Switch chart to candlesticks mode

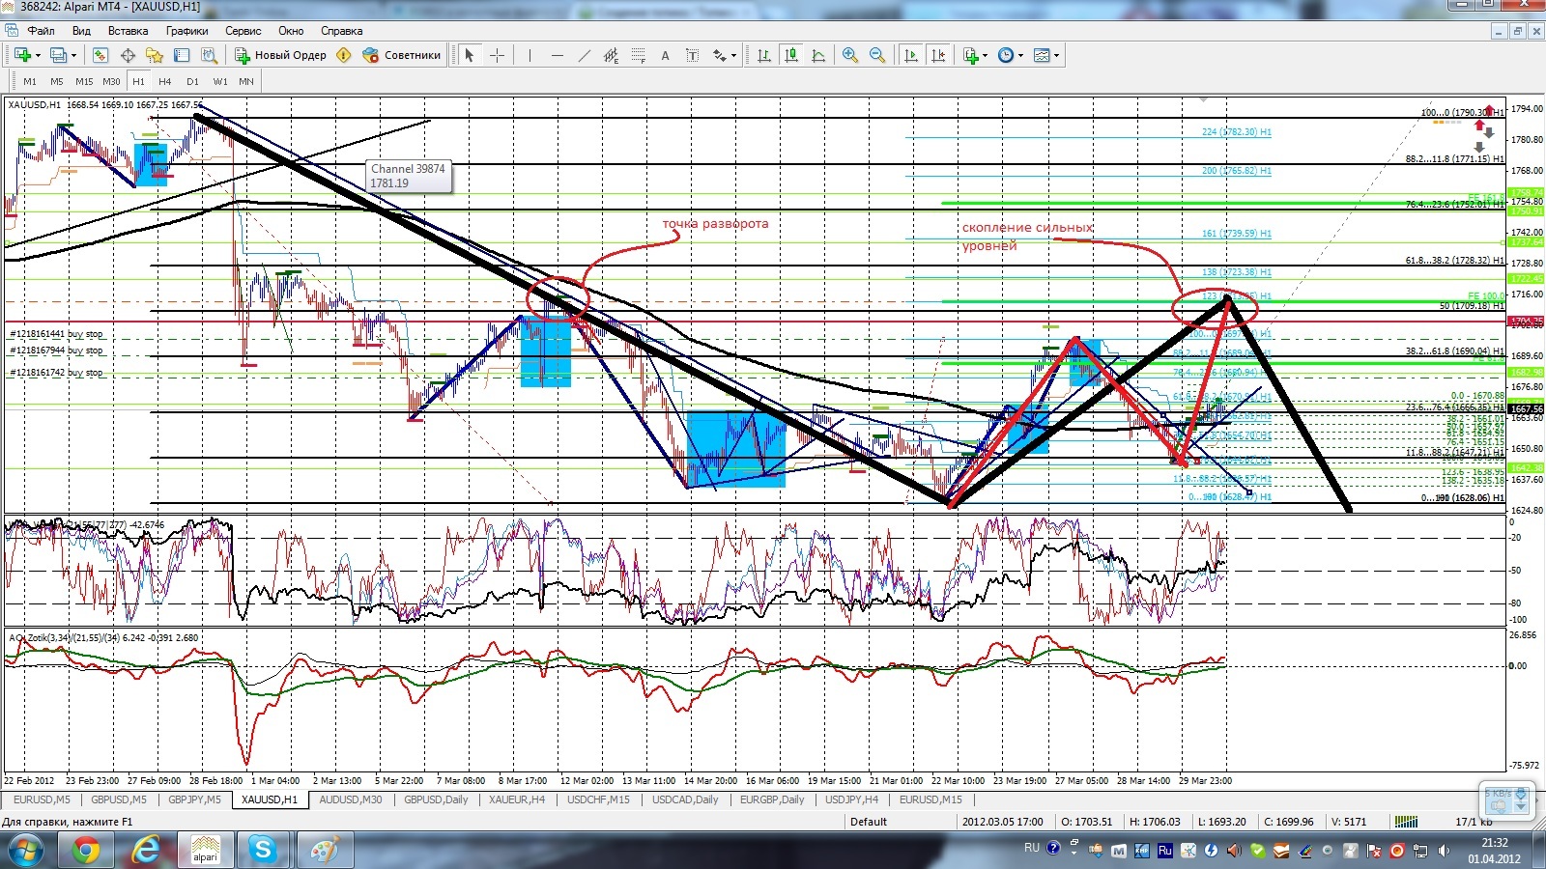pyautogui.click(x=791, y=55)
